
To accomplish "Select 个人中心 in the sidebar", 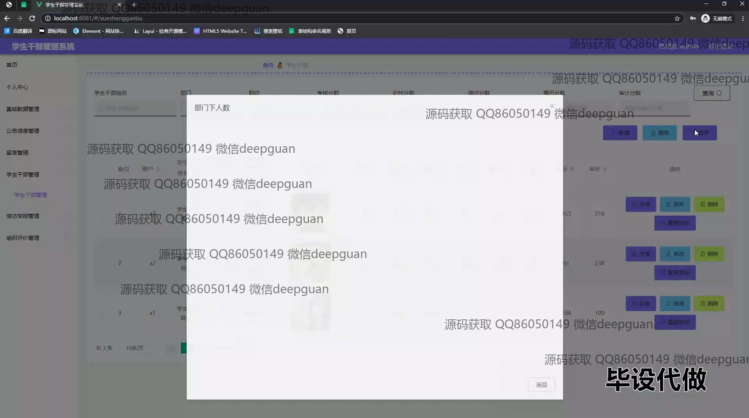I will [x=17, y=87].
